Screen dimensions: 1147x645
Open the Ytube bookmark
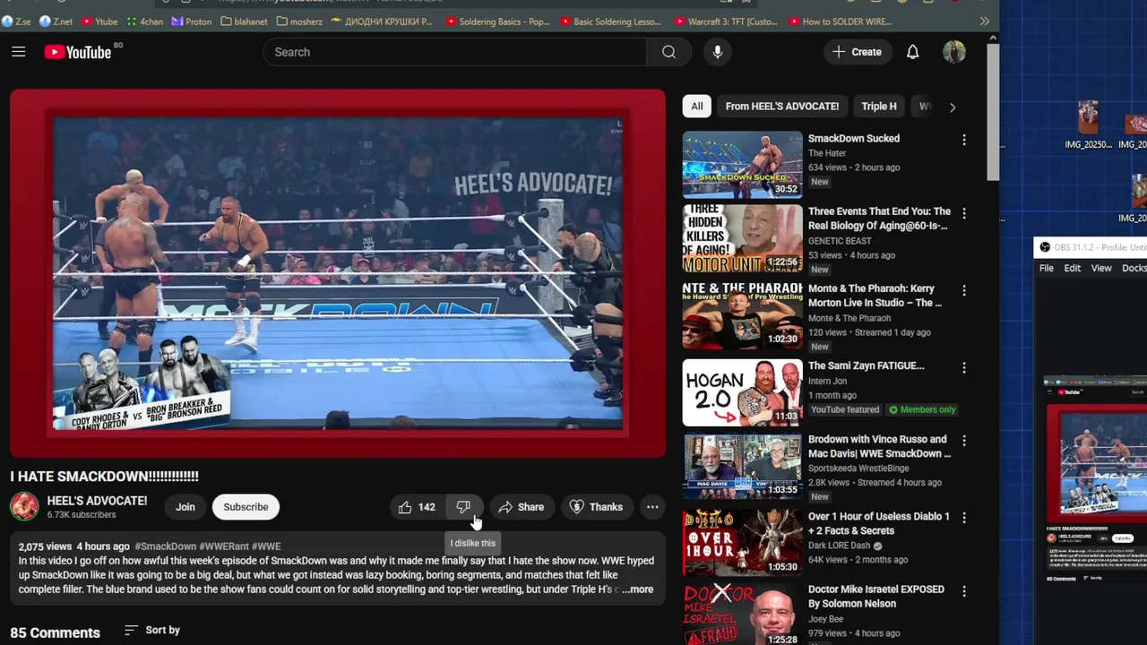coord(99,21)
